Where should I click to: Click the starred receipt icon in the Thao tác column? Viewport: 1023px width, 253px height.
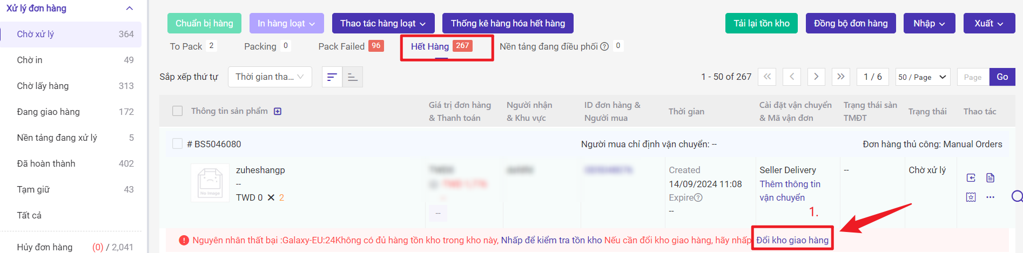pyautogui.click(x=971, y=197)
